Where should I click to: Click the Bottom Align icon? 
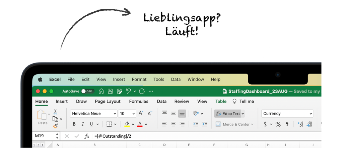coord(182,114)
